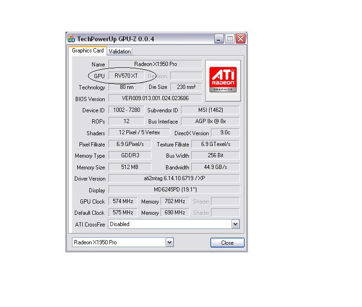Close GPU-Z with the red X button

240,38
